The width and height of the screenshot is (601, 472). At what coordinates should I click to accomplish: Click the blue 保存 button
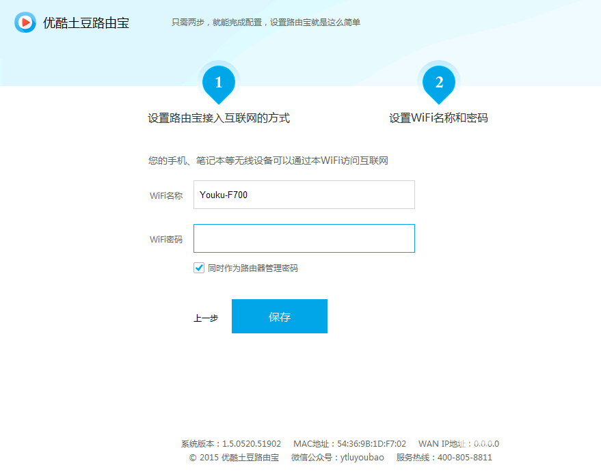coord(280,316)
